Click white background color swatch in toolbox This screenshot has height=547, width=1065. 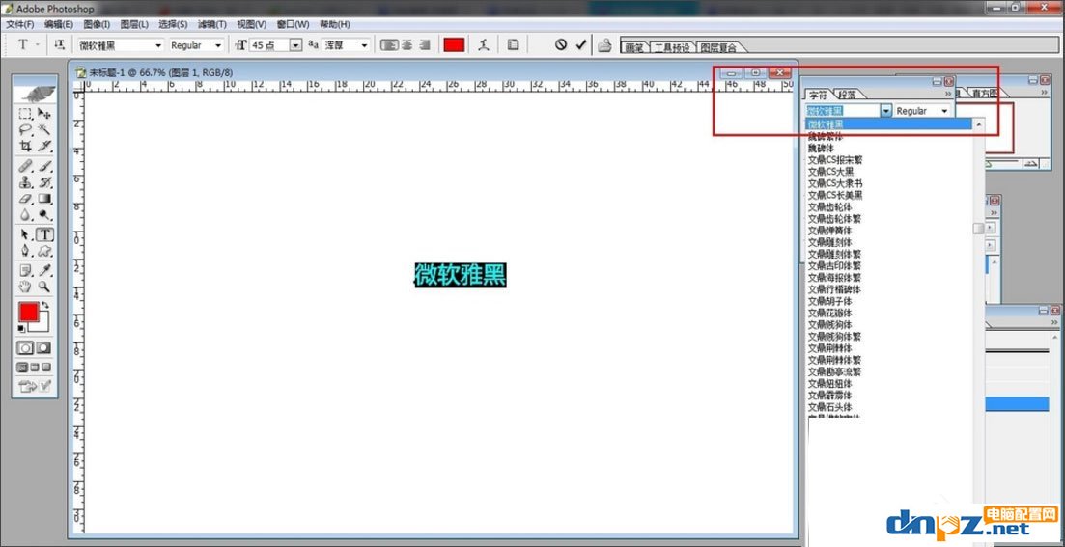[43, 324]
